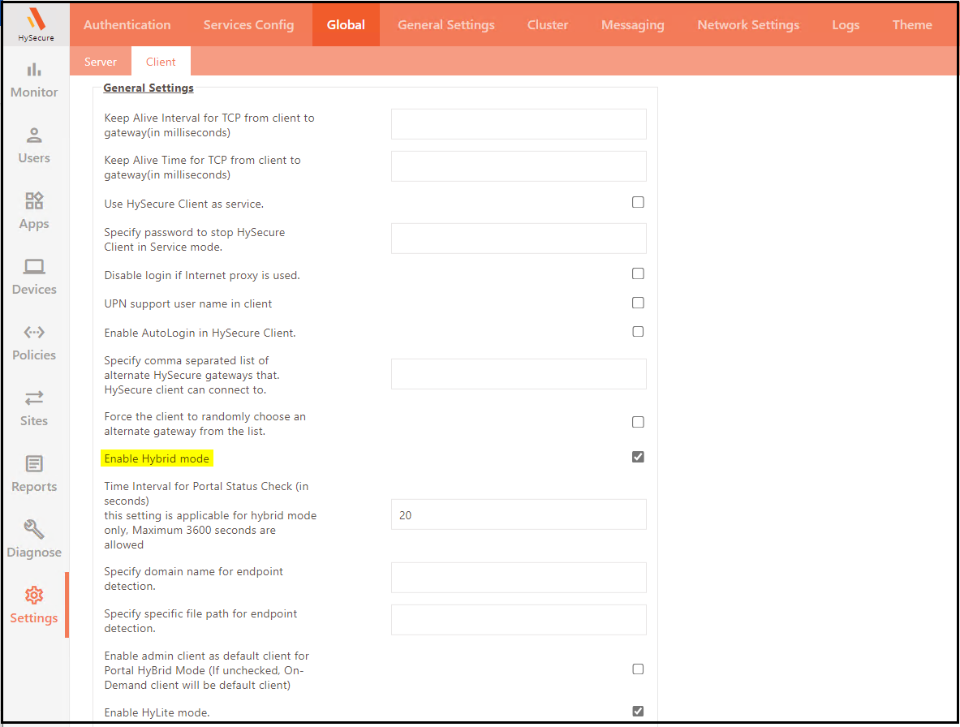
Task: Open the Apps grid icon
Action: [x=34, y=200]
